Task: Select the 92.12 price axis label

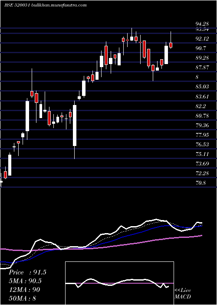Action: (202, 39)
